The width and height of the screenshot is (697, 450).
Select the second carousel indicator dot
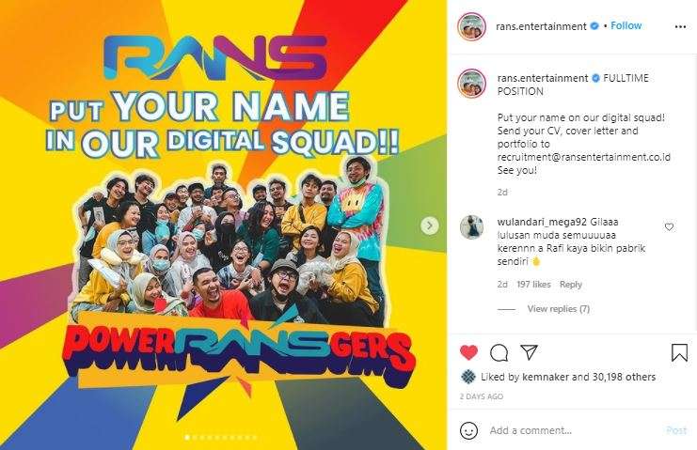click(x=195, y=438)
